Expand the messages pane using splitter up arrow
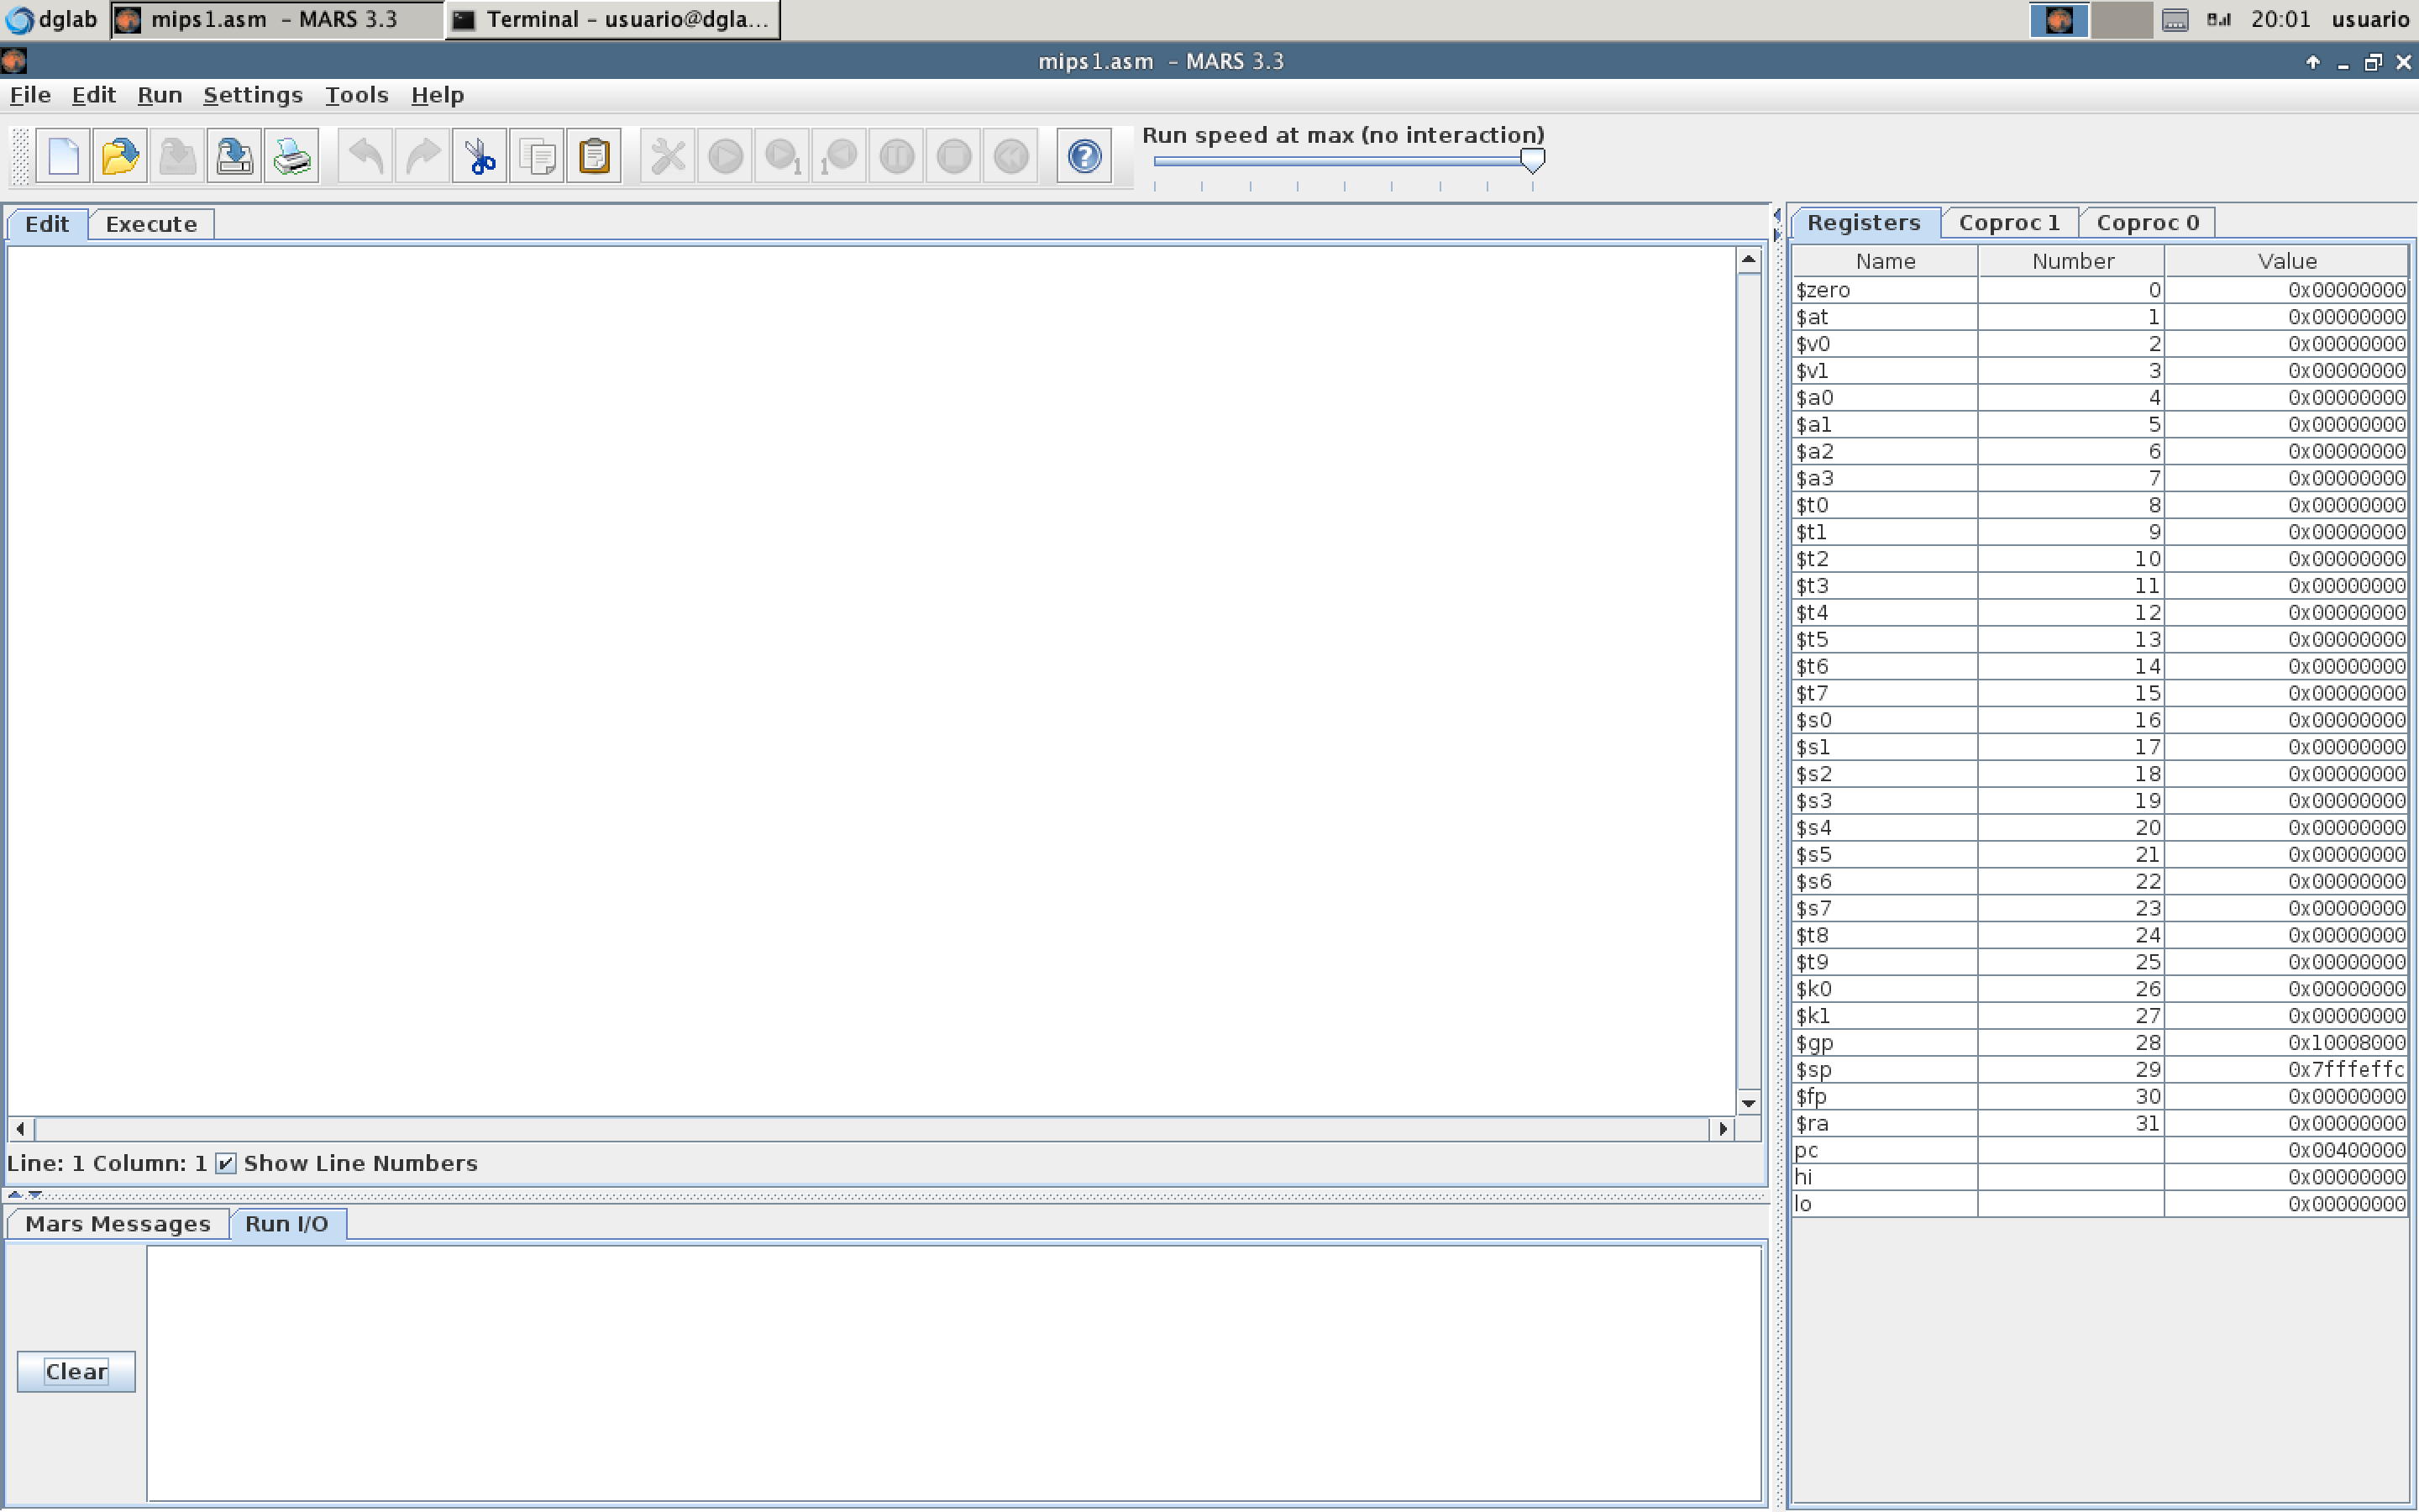 14,1194
